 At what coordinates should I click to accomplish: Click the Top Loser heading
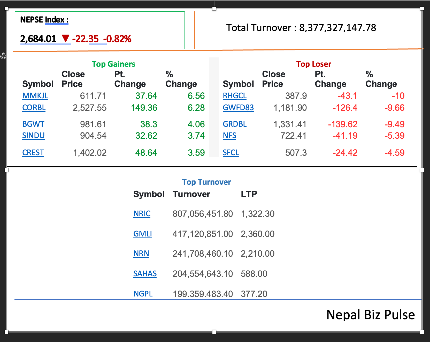(x=313, y=64)
